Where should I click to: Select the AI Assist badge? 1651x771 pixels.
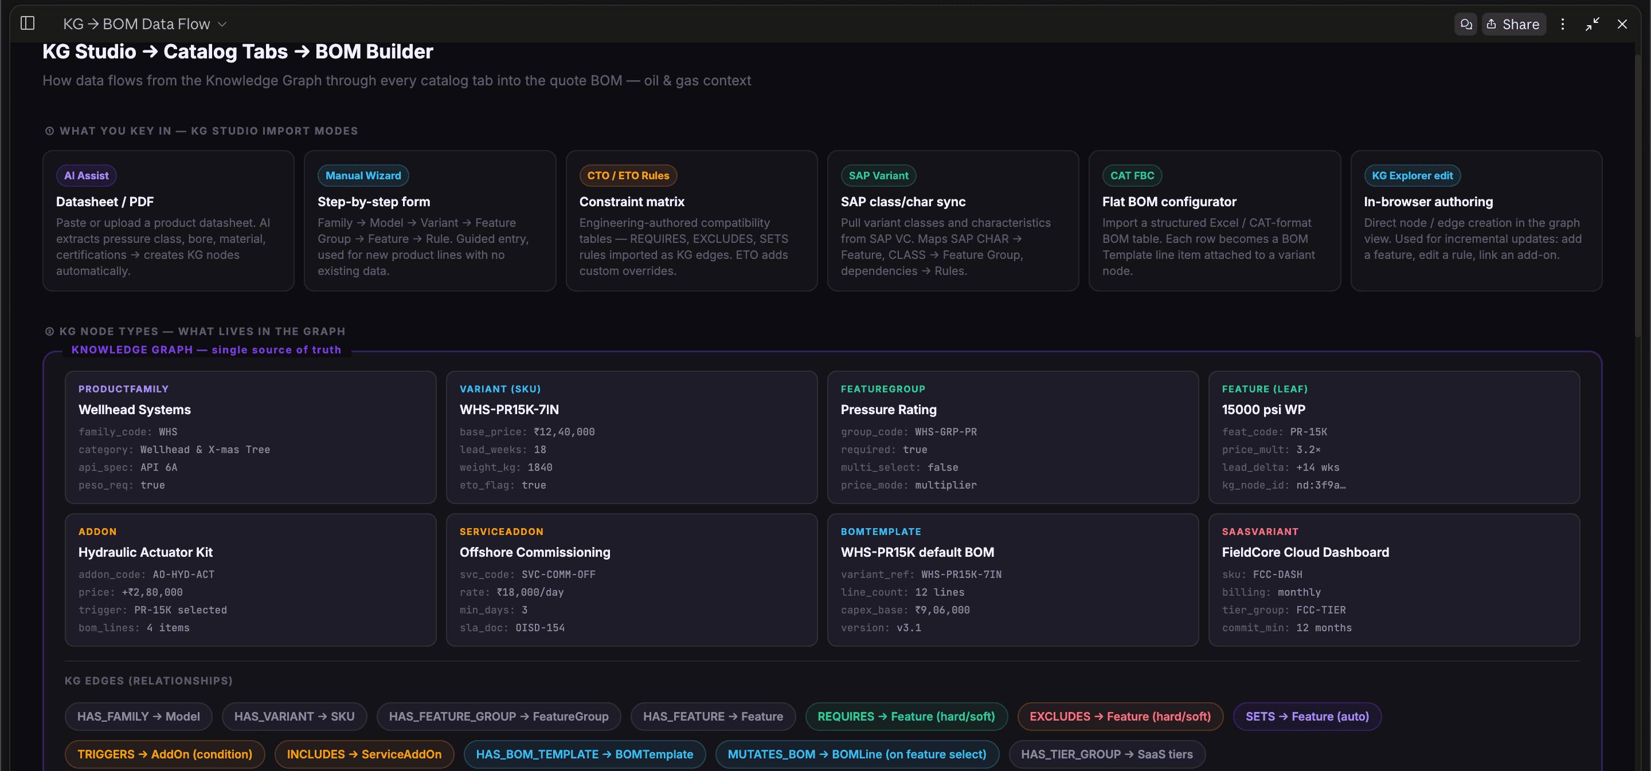87,175
